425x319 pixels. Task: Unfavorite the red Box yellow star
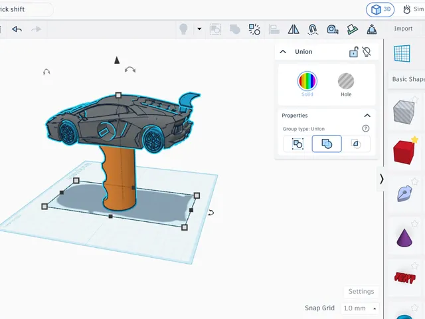[x=414, y=140]
